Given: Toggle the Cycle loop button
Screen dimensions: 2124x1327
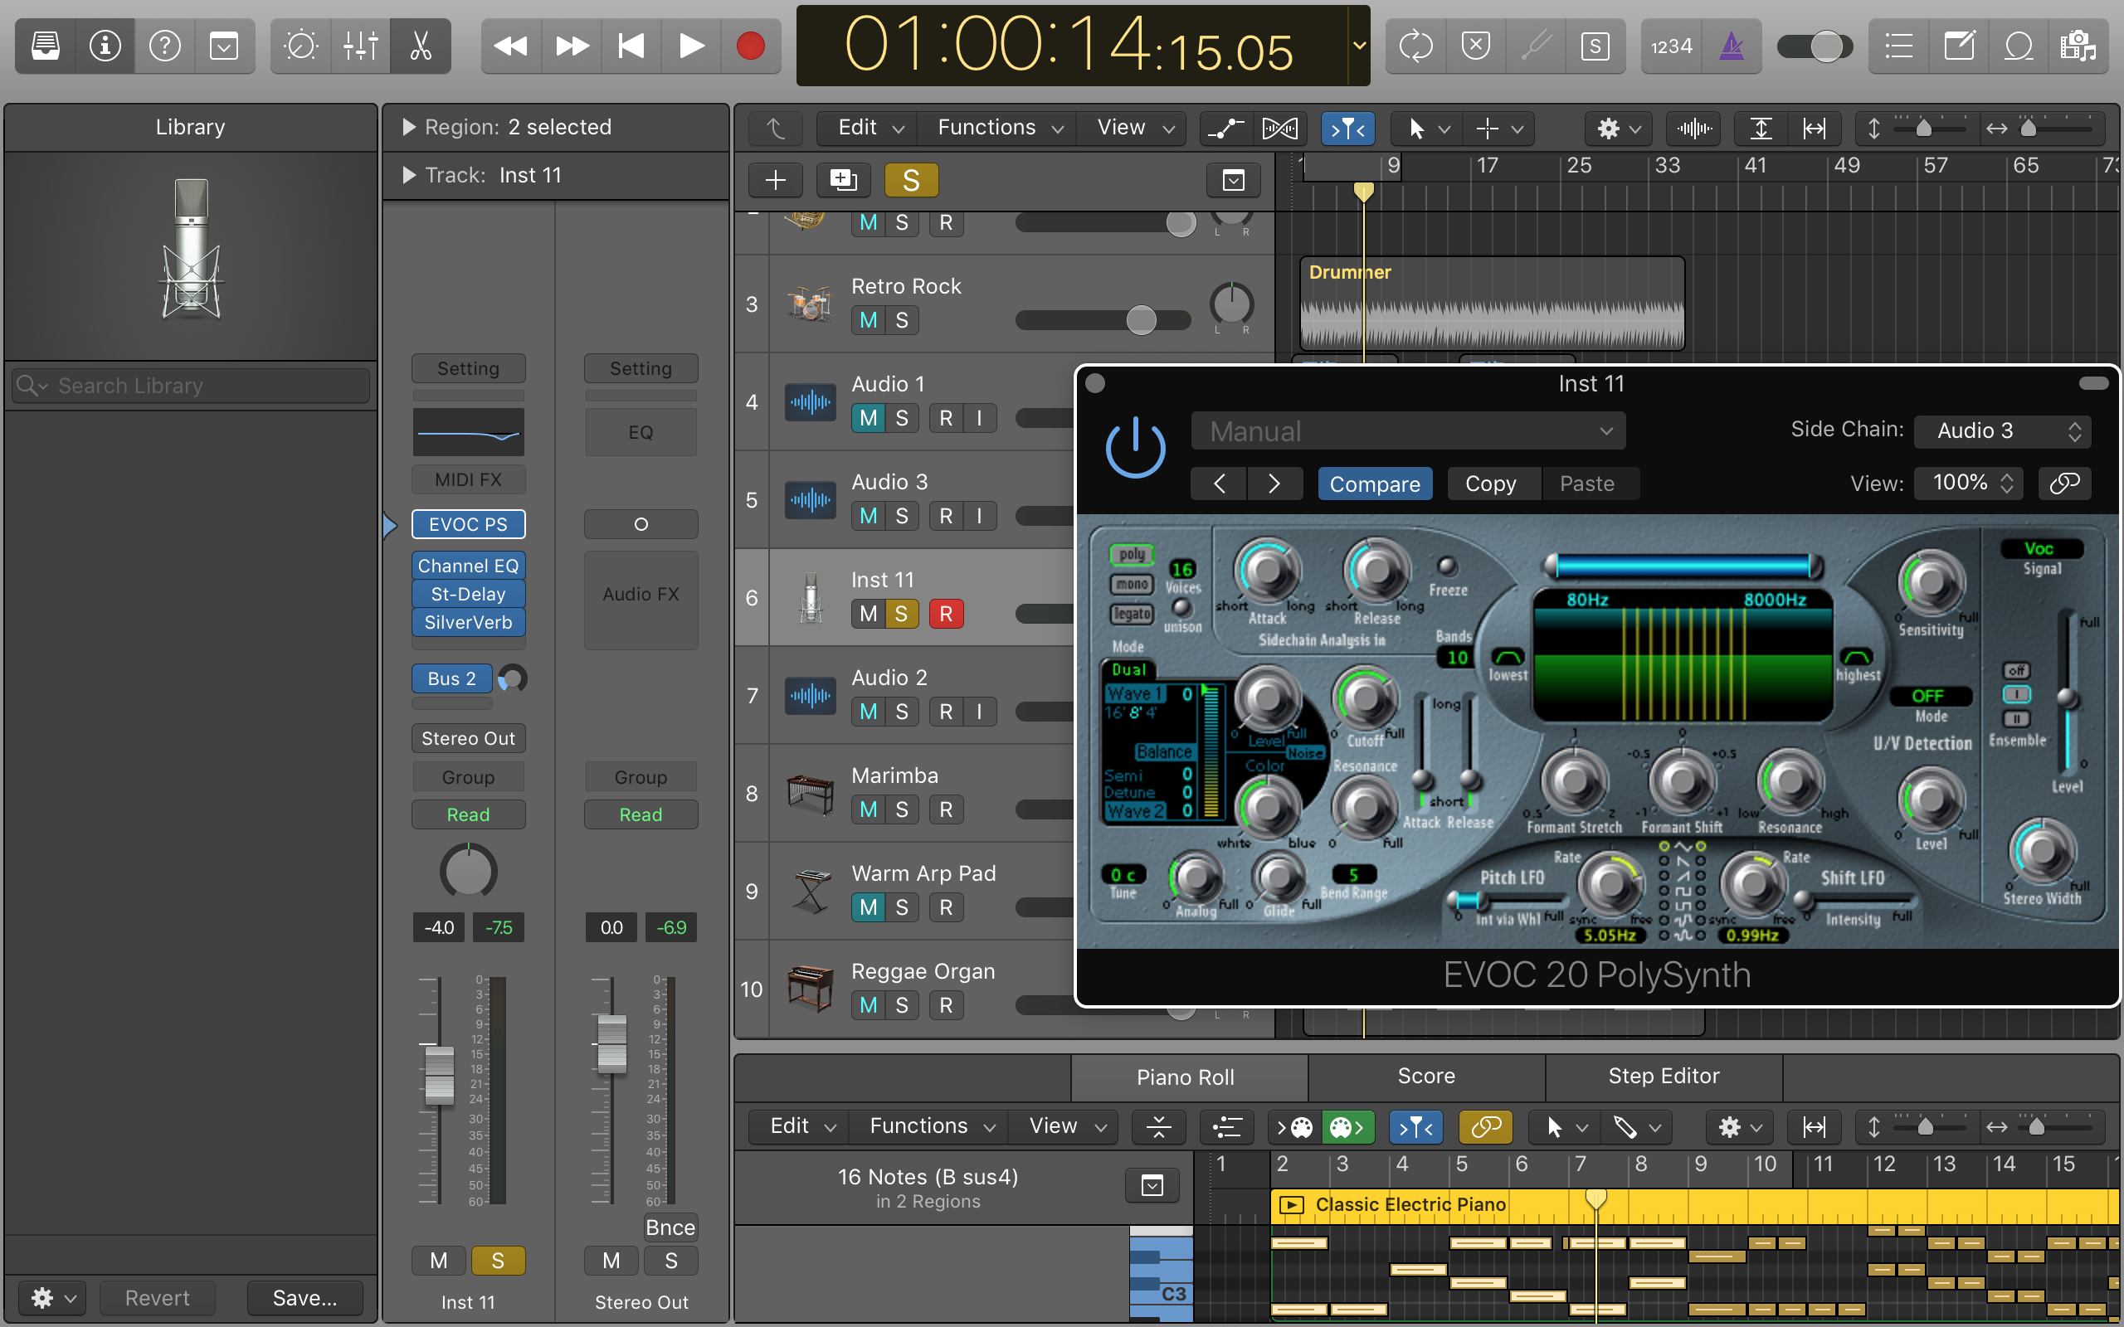Looking at the screenshot, I should tap(1415, 46).
